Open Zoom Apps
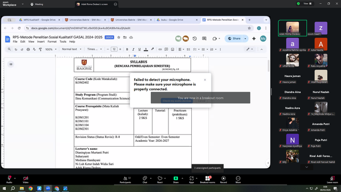Viewport: 341px width, 192px height. (x=191, y=179)
